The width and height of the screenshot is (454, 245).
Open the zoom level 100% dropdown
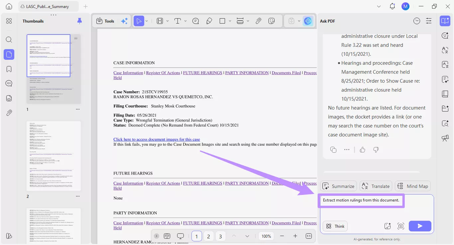pyautogui.click(x=266, y=236)
